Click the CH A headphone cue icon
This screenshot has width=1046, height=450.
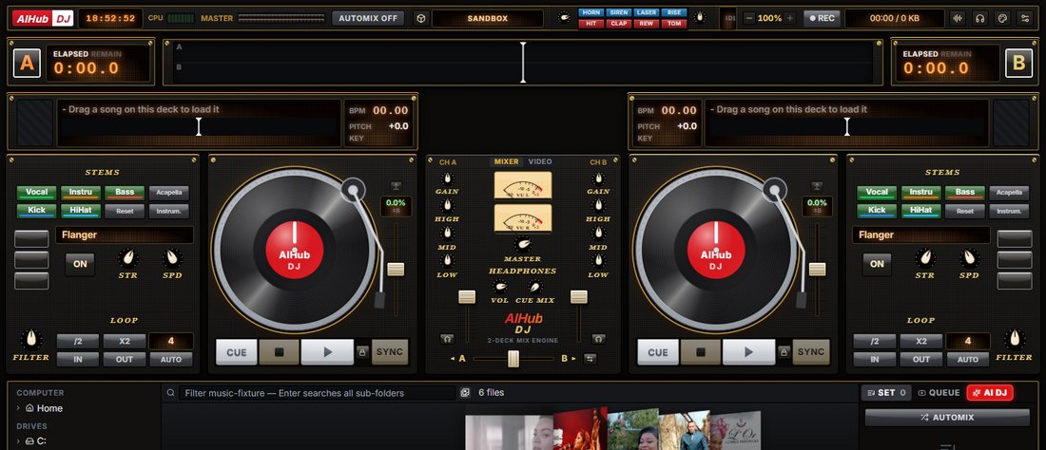pos(446,339)
